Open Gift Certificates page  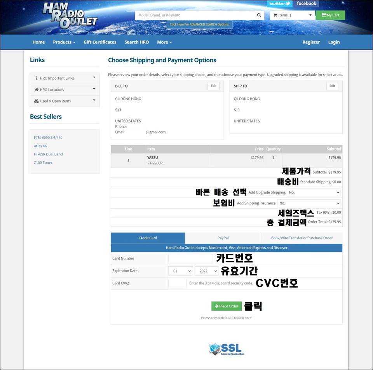tap(100, 42)
